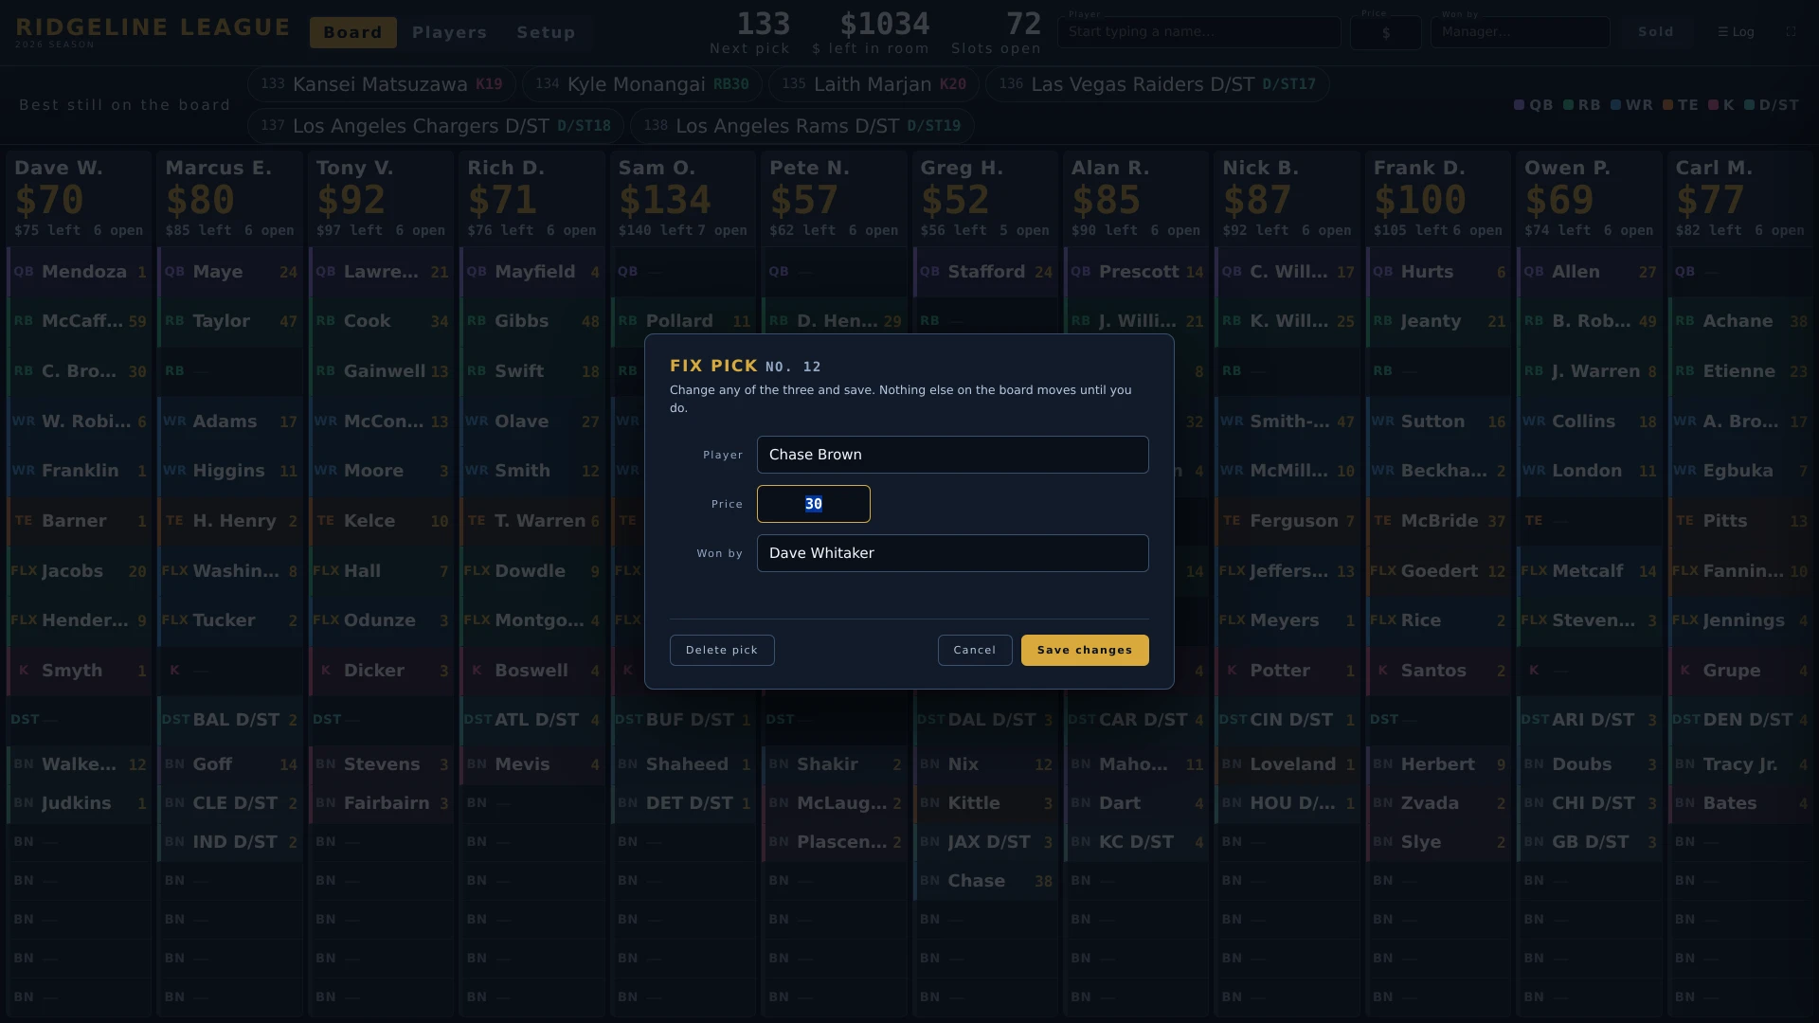This screenshot has width=1819, height=1023.
Task: Click the pink K legend swatch
Action: point(1713,105)
